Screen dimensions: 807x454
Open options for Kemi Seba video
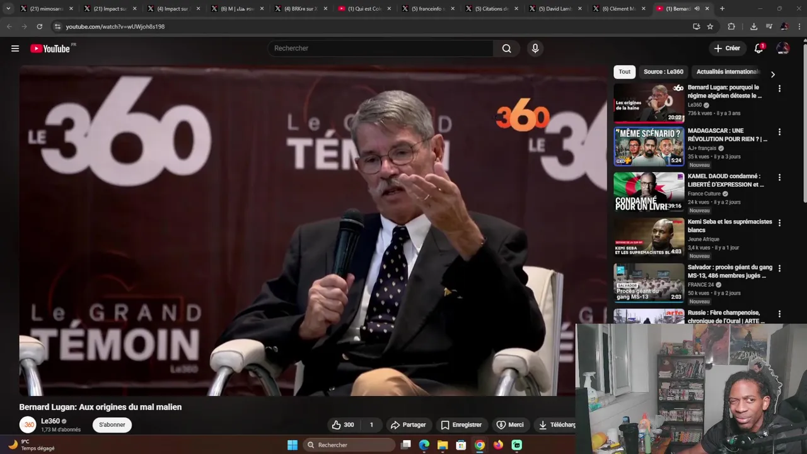coord(779,223)
